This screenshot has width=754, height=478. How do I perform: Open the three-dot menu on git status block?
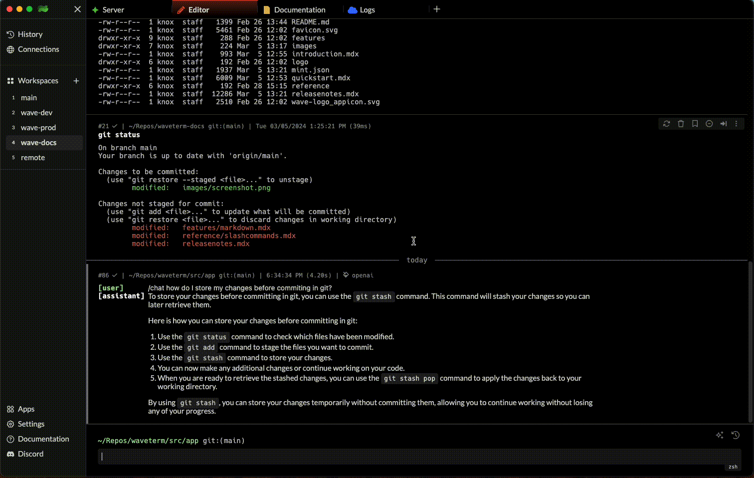pyautogui.click(x=736, y=124)
